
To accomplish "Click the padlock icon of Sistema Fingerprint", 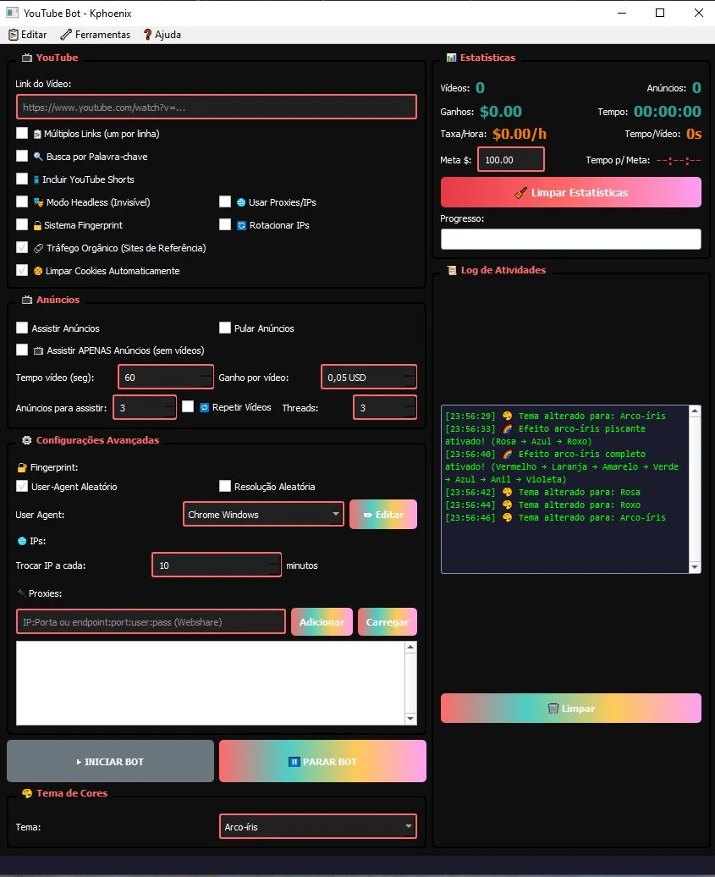I will click(37, 225).
